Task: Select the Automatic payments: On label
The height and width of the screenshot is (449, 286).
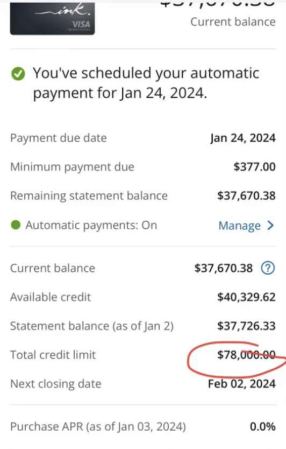Action: point(91,226)
